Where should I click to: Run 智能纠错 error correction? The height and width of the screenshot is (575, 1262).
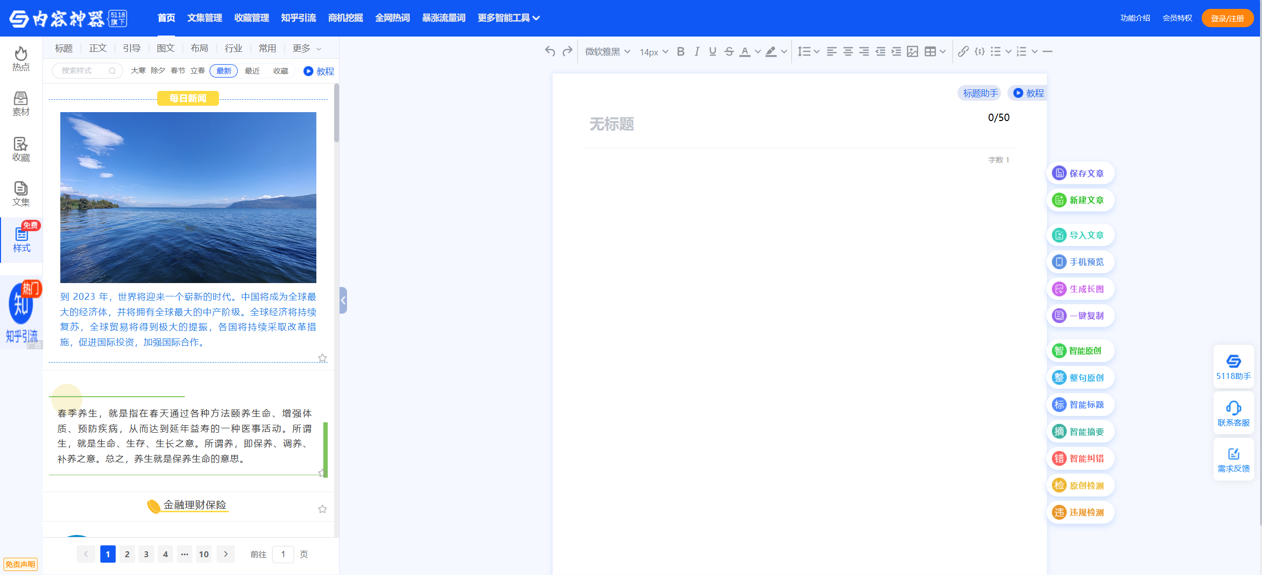pyautogui.click(x=1080, y=458)
